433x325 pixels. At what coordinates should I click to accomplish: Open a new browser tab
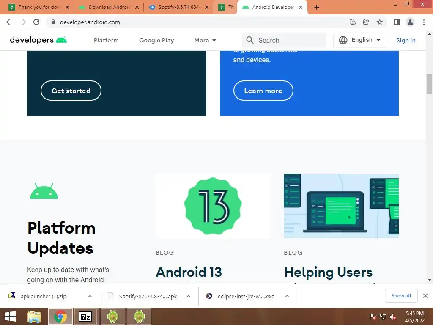pos(317,7)
